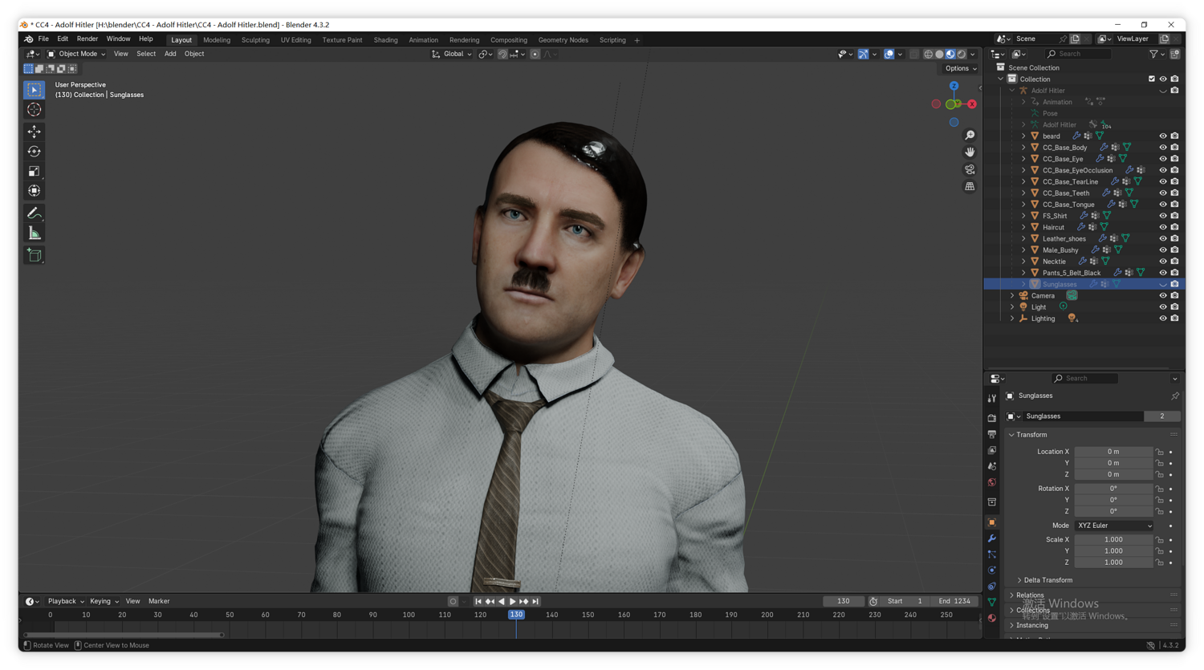Open the Object Constraints properties tab

992,587
